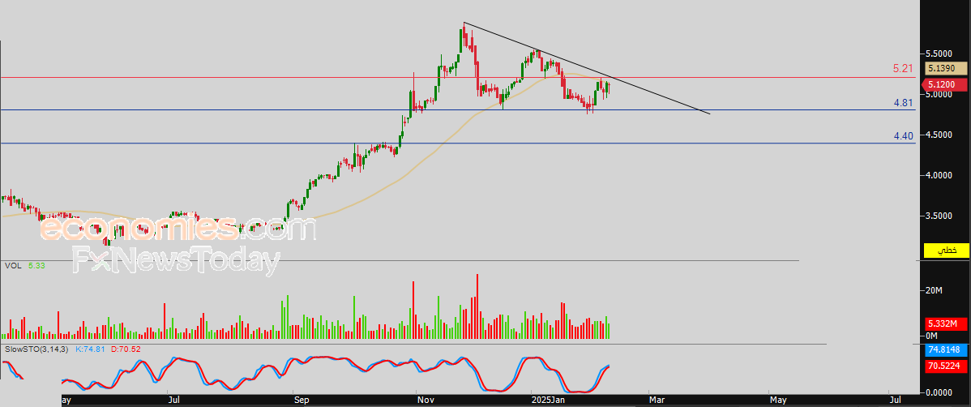Screen dimensions: 971x407
Task: Click the K:74.81 stochastic reading
Action: pos(91,349)
